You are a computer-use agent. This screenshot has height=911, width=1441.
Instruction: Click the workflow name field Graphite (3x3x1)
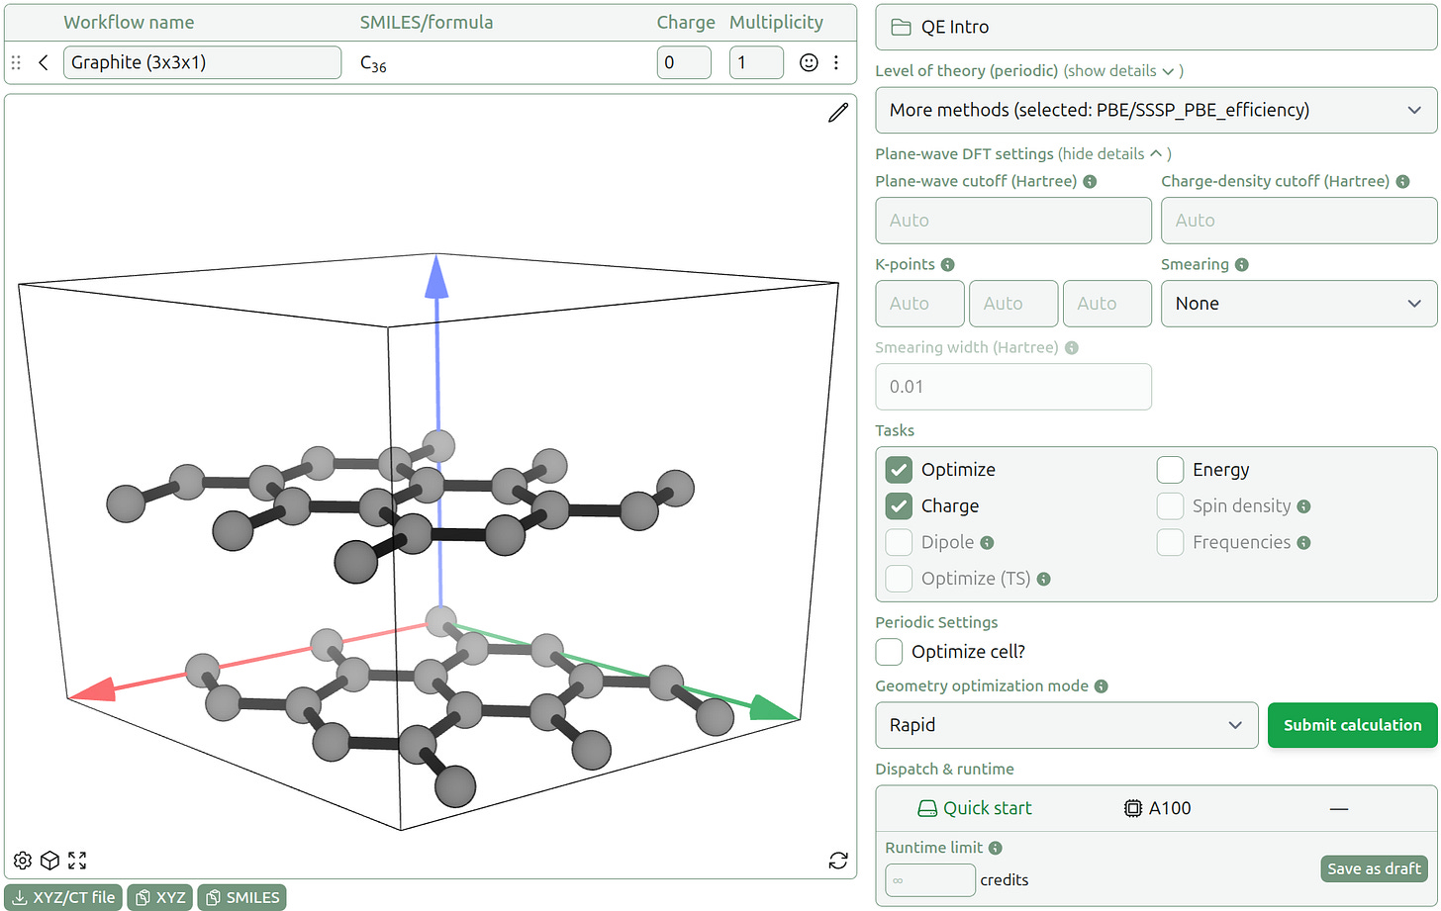pos(203,62)
